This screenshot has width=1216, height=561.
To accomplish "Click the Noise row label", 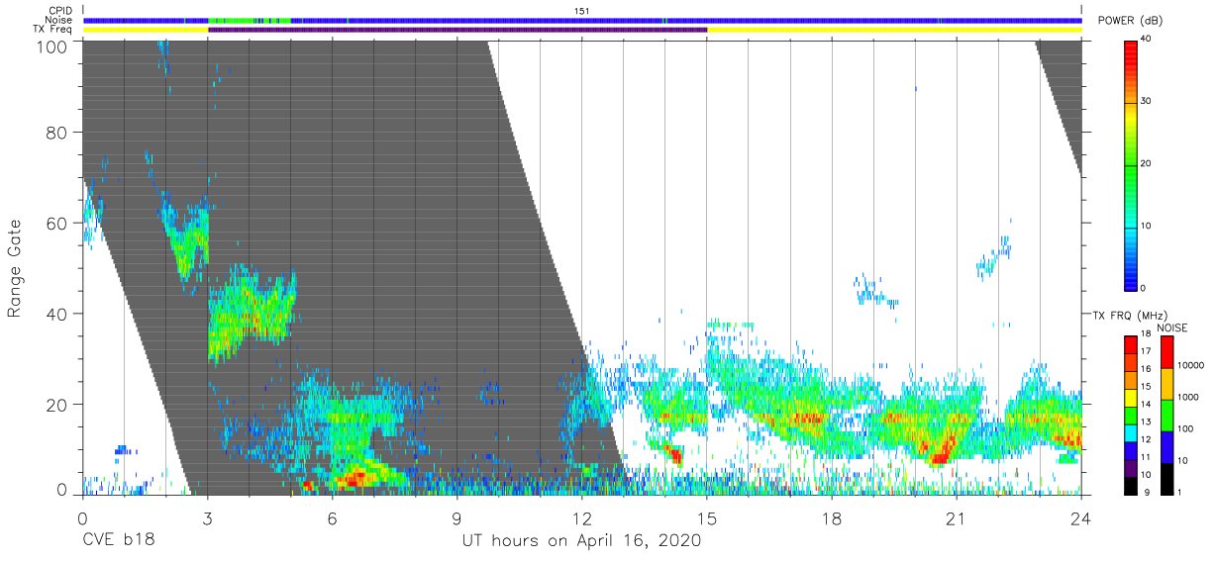I will click(x=57, y=20).
